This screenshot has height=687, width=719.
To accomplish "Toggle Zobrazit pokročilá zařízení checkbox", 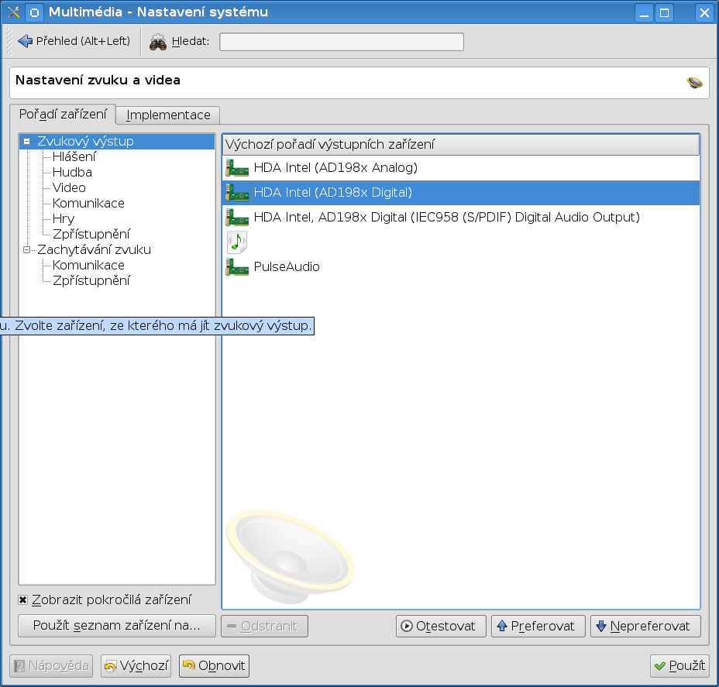I will click(x=23, y=600).
